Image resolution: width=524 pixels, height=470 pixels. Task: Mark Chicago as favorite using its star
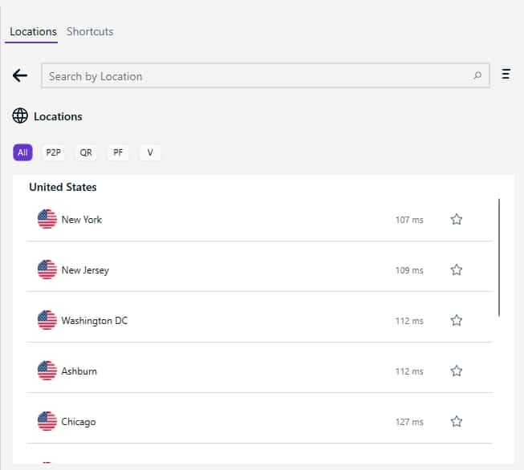pyautogui.click(x=457, y=422)
